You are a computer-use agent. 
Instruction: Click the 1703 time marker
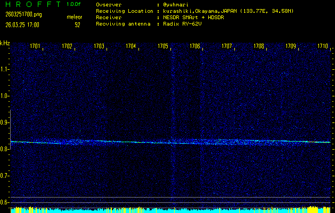99,46
